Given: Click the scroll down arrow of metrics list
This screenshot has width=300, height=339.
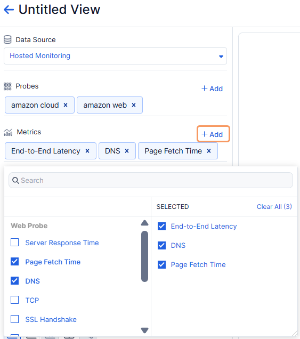Looking at the screenshot, I should (144, 330).
